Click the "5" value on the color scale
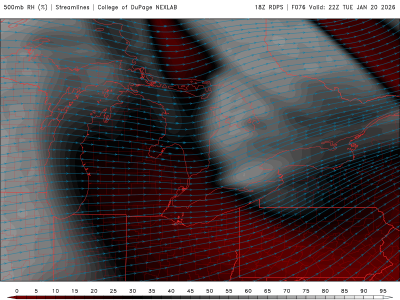400x300 pixels. click(x=36, y=291)
